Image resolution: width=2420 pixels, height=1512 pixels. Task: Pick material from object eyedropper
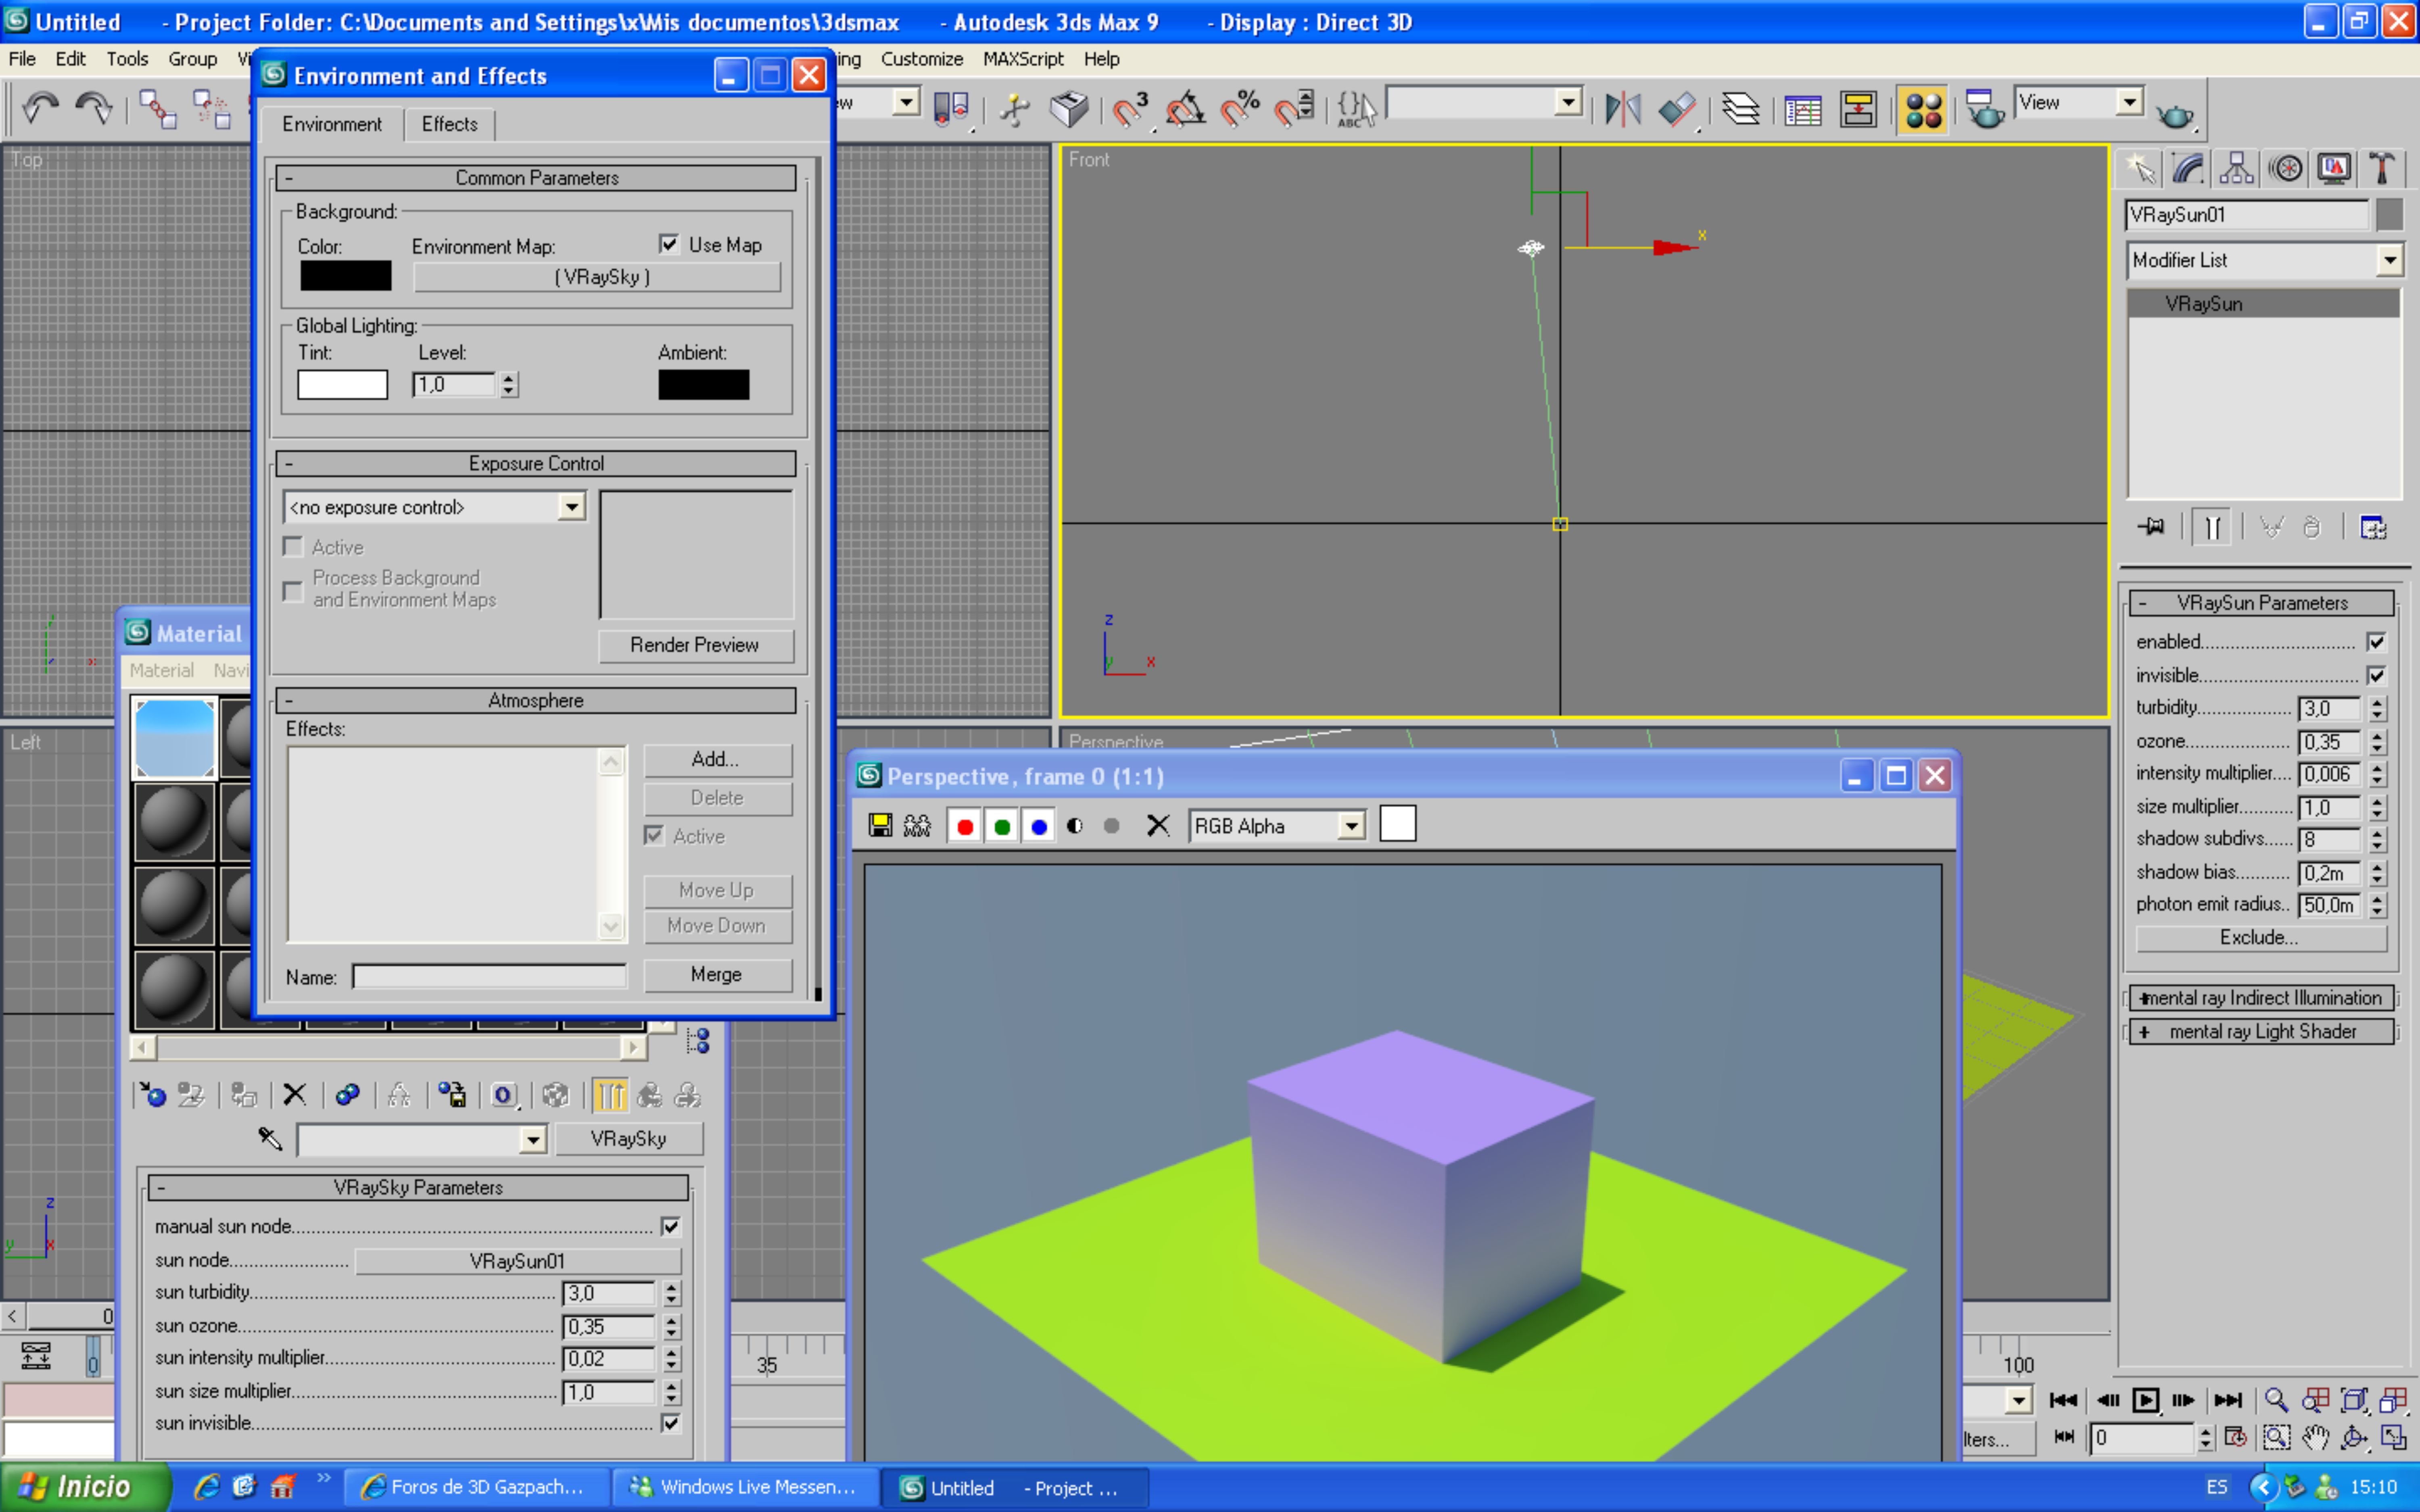click(x=270, y=1138)
